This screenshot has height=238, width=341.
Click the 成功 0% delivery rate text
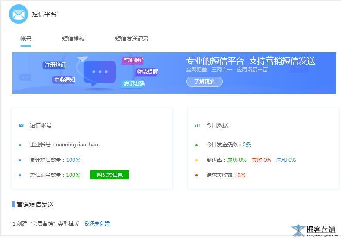237,160
